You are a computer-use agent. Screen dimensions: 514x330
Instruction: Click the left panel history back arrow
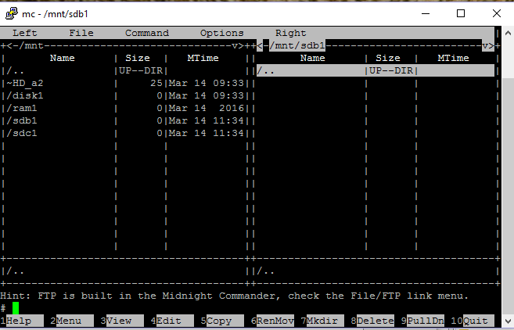point(9,45)
